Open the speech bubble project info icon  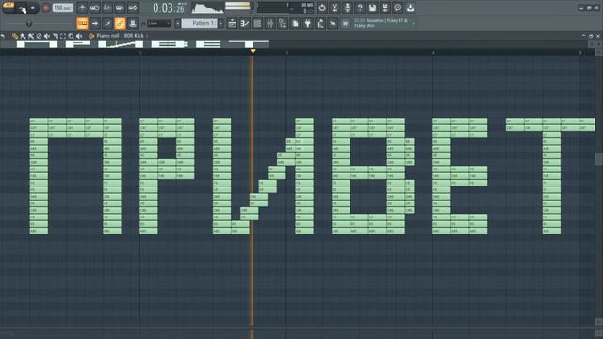point(398,8)
